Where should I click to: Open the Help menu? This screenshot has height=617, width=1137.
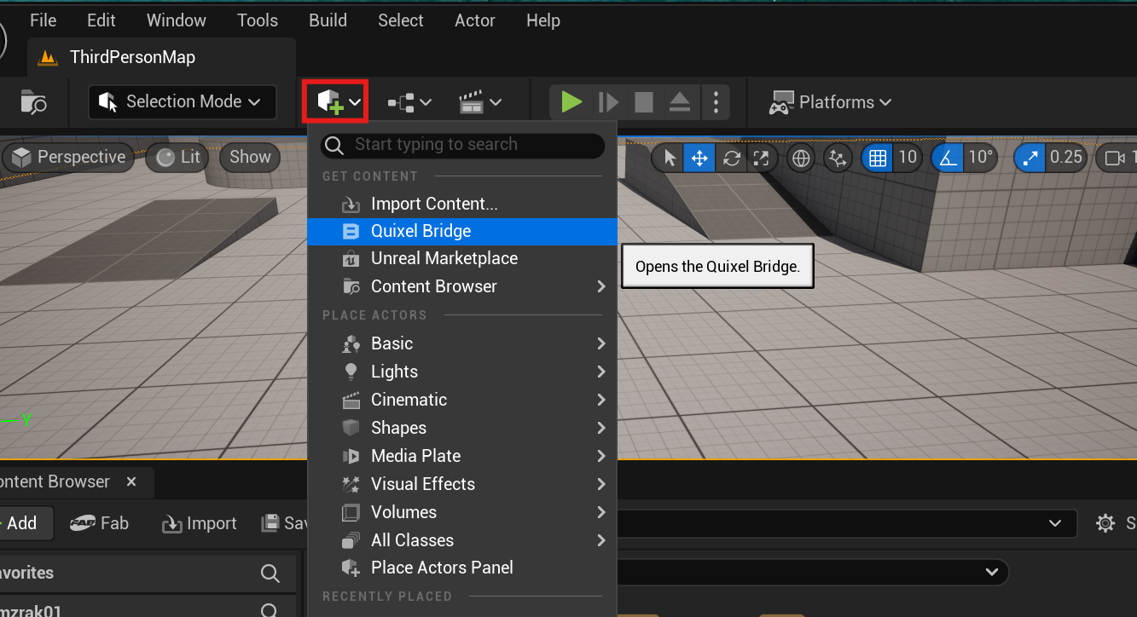543,20
